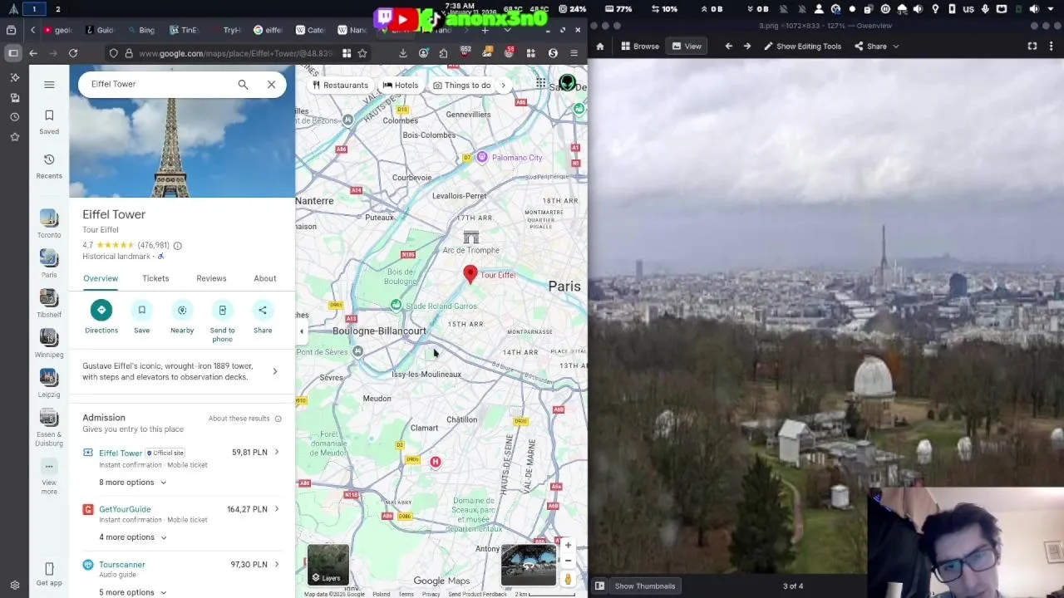Expand 8 more options under Eiffel Tower
This screenshot has height=598, width=1064.
coord(133,483)
